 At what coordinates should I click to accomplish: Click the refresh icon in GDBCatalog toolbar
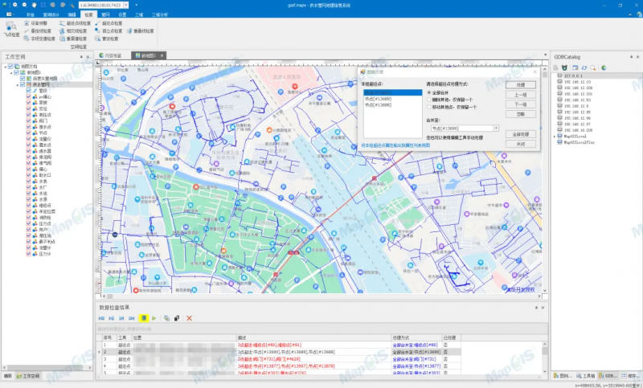[x=586, y=67]
